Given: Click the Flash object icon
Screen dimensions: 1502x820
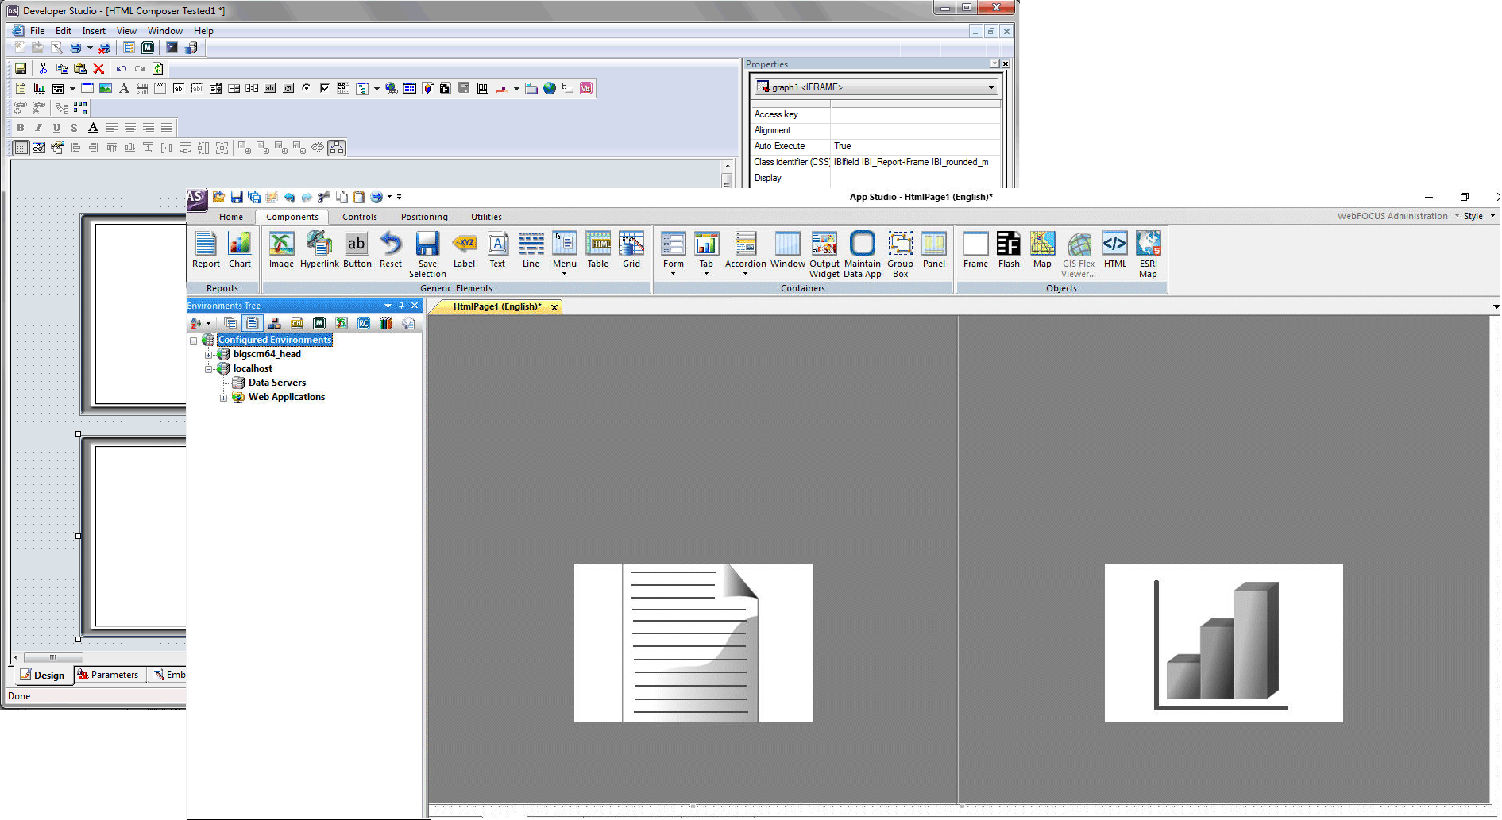Looking at the screenshot, I should 1009,250.
